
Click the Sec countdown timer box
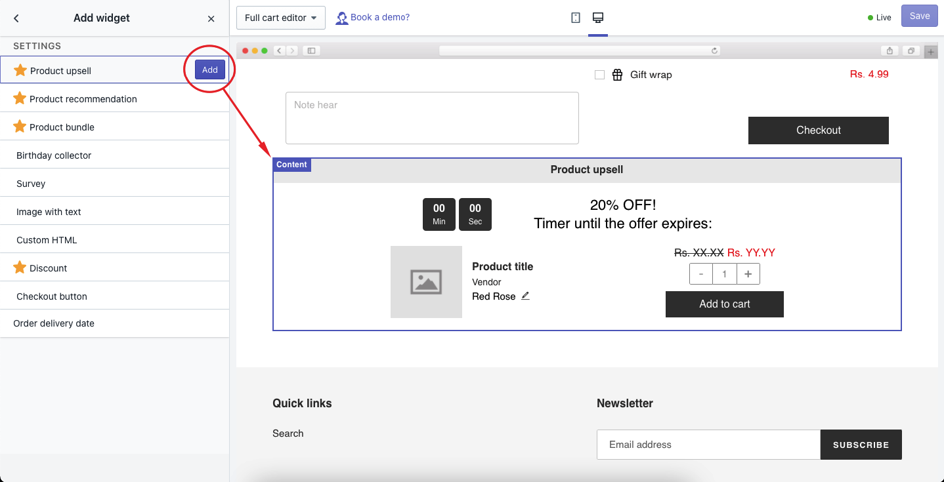(475, 214)
